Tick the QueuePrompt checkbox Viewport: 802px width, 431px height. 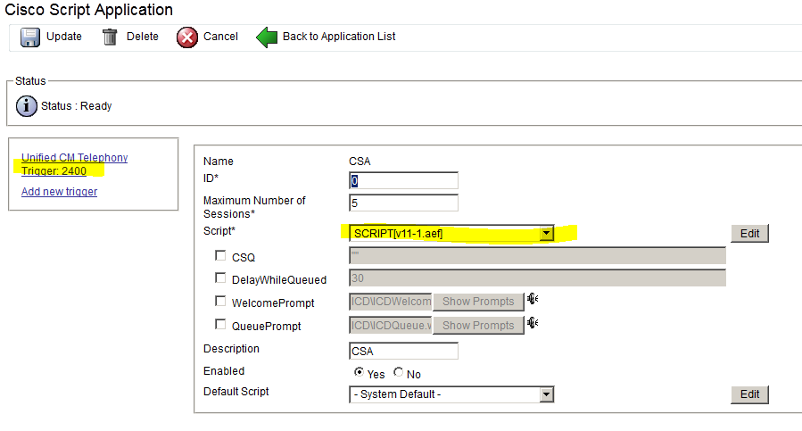[x=220, y=324]
